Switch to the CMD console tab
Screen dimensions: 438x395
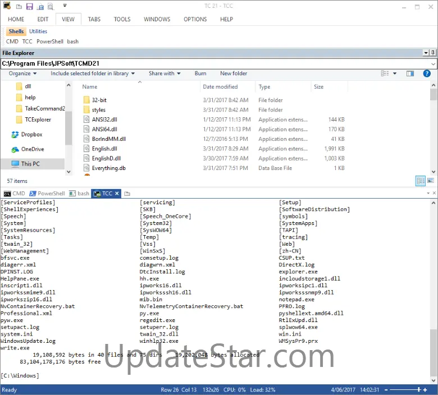tap(15, 194)
